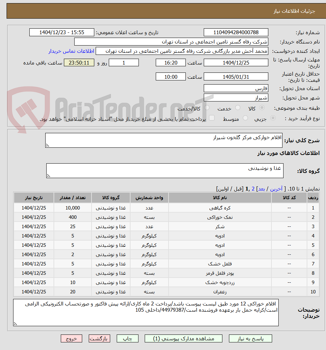Select the خدمت radio button
The height and width of the screenshot is (350, 326).
pos(238,108)
